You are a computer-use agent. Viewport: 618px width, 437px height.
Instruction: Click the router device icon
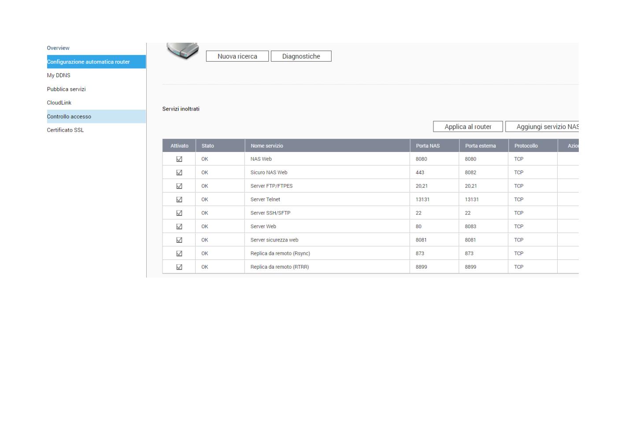[183, 50]
